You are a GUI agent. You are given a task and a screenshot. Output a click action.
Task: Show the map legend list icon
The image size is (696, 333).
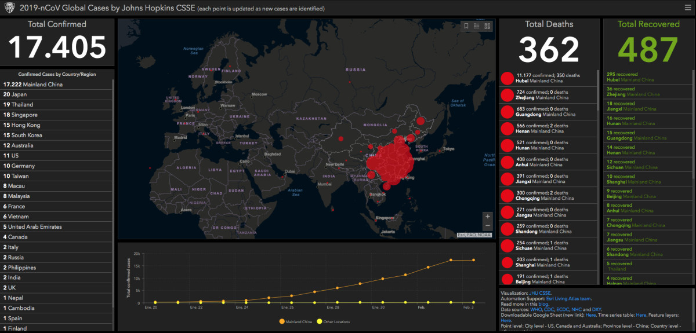[477, 26]
